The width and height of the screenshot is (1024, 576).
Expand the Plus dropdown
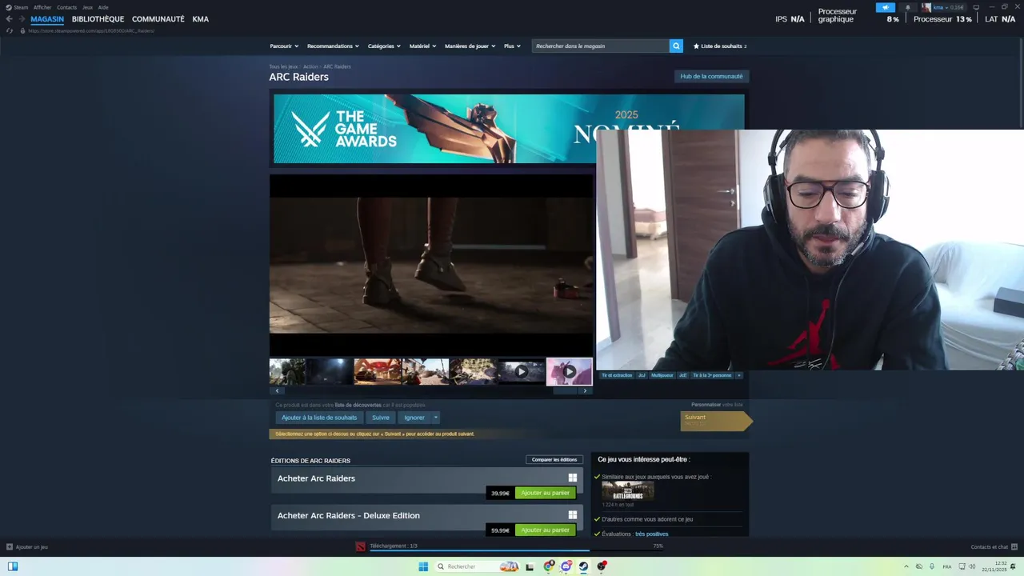click(x=512, y=46)
